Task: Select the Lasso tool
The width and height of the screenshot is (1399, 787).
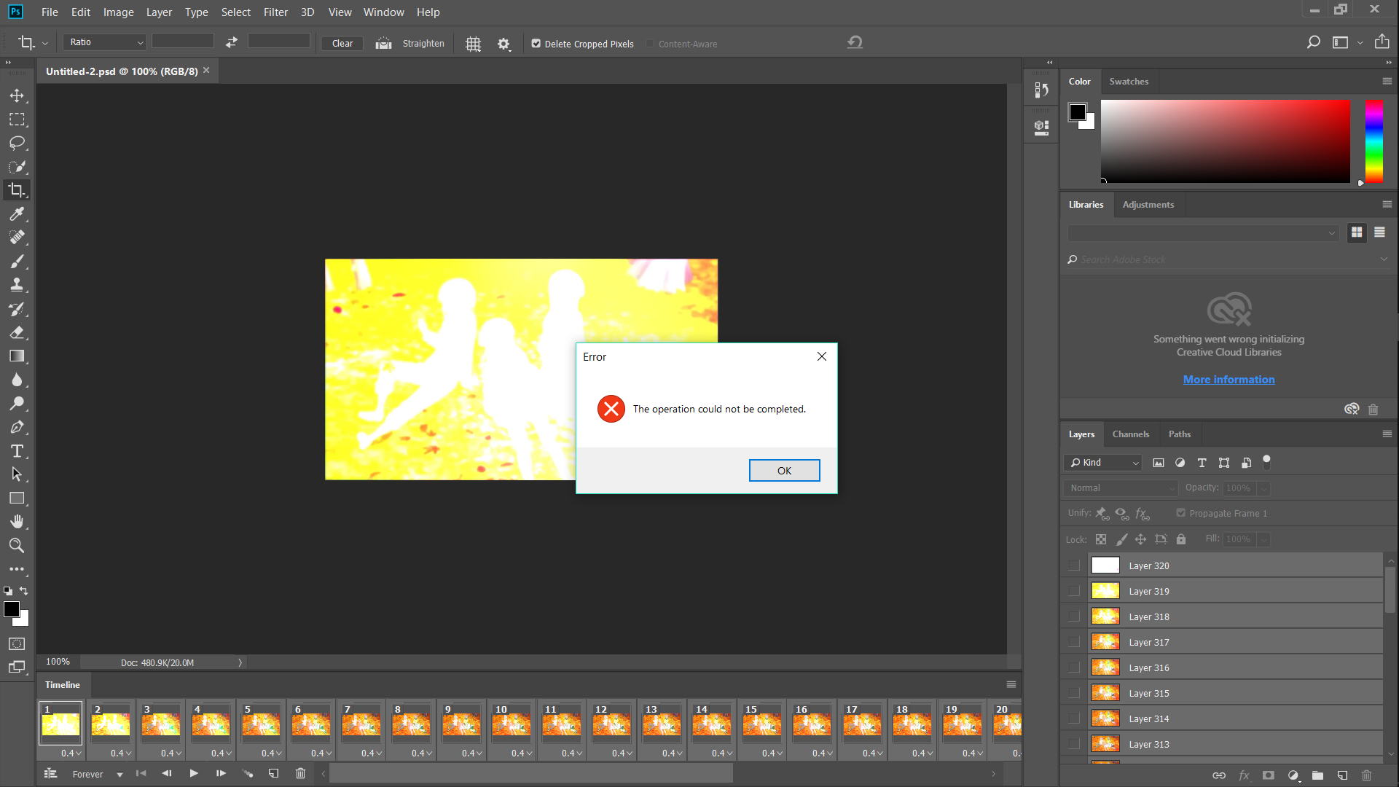Action: (x=17, y=142)
